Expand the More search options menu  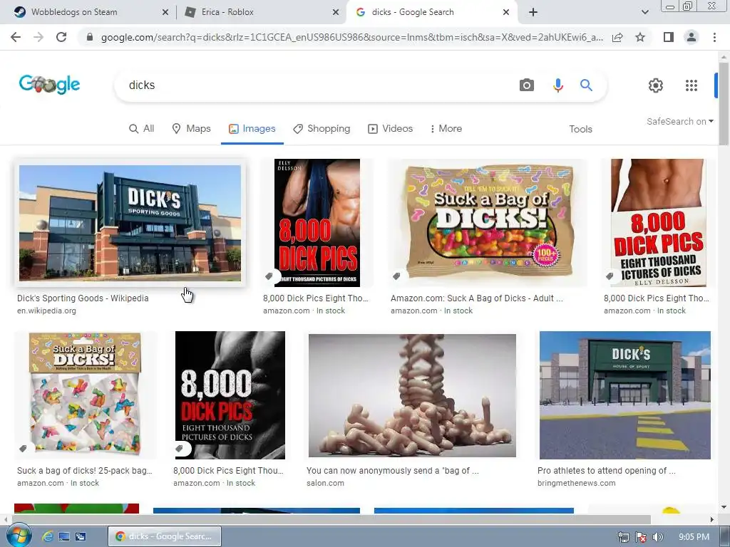(x=446, y=128)
